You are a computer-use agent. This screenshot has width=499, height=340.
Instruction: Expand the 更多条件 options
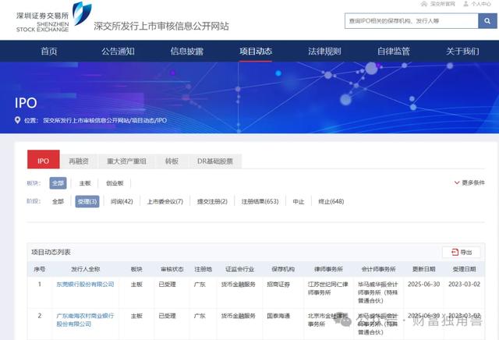(x=469, y=182)
